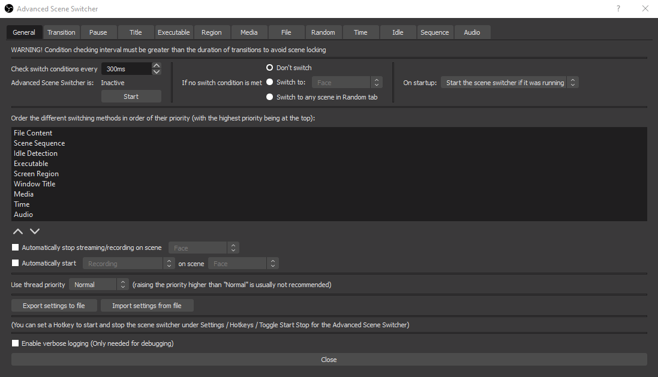Select Time in the priority list

tap(329, 204)
